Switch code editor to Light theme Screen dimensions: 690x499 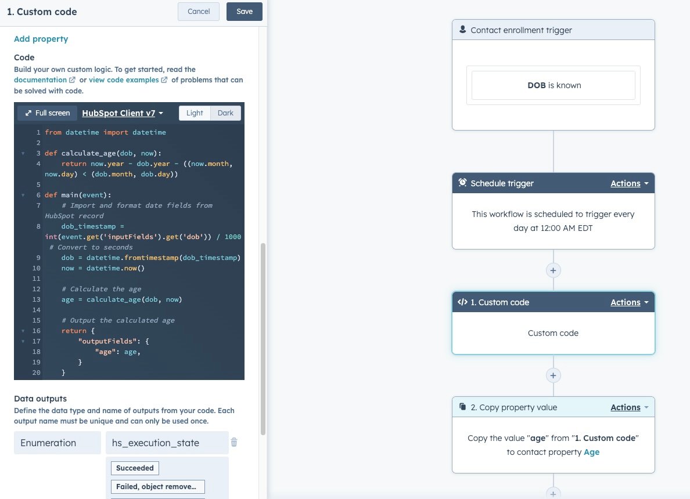point(195,113)
